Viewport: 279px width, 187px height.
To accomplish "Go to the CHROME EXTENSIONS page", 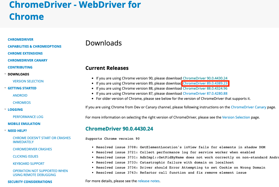I will (25, 53).
